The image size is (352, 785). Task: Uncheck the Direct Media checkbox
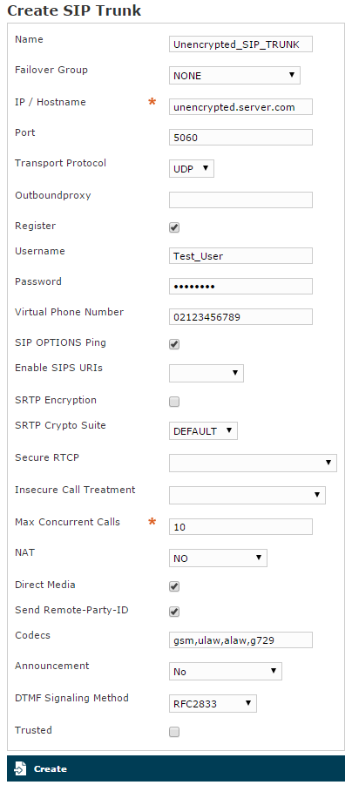tap(174, 586)
